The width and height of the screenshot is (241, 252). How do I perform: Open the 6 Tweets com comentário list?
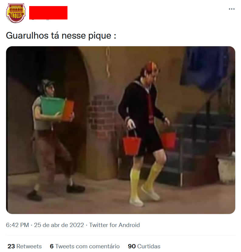point(85,246)
